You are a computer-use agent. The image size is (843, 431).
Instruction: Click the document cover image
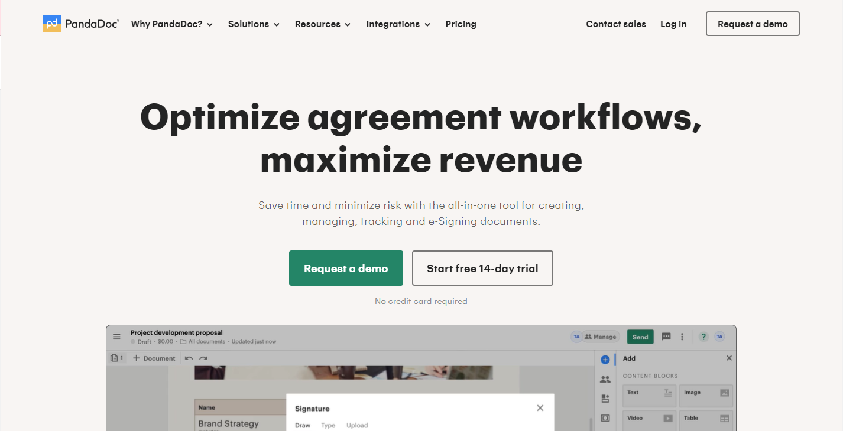(x=343, y=373)
